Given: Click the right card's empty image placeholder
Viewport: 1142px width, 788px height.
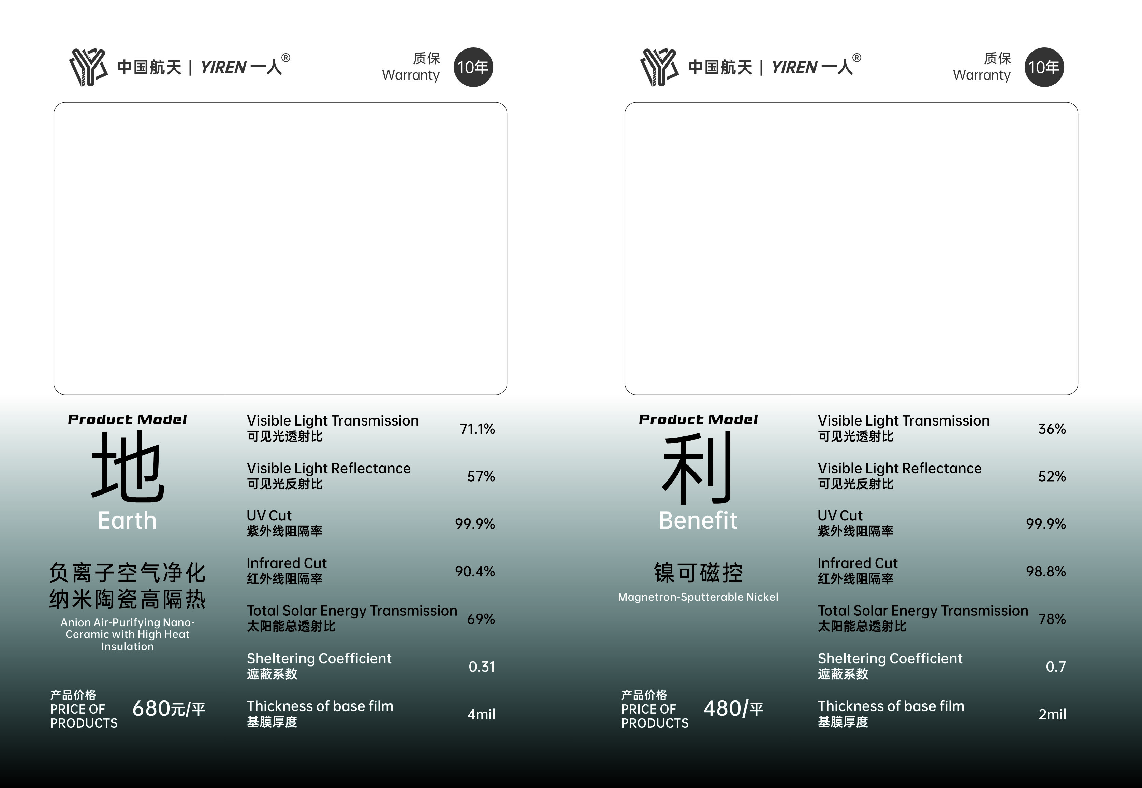Looking at the screenshot, I should pos(851,248).
